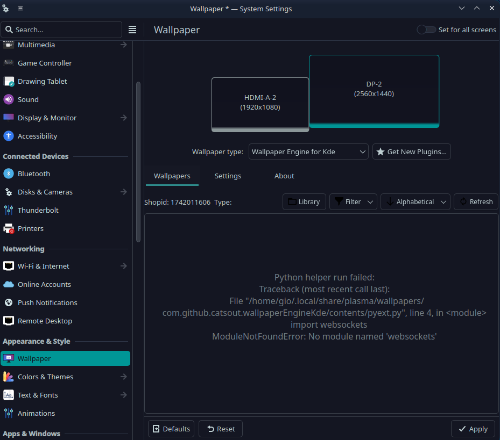Switch to the About tab
This screenshot has width=500, height=440.
click(x=284, y=176)
